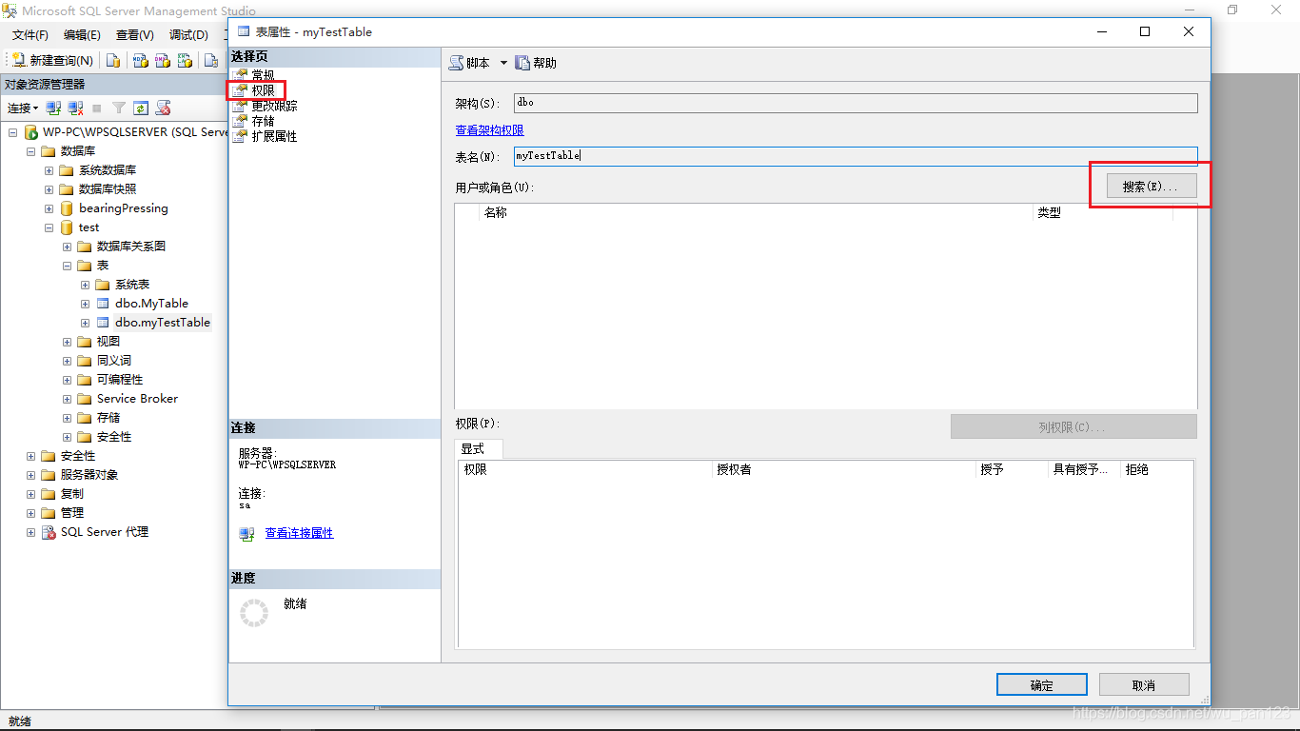This screenshot has width=1300, height=731.
Task: Click the 架构 dbo field
Action: coord(855,103)
